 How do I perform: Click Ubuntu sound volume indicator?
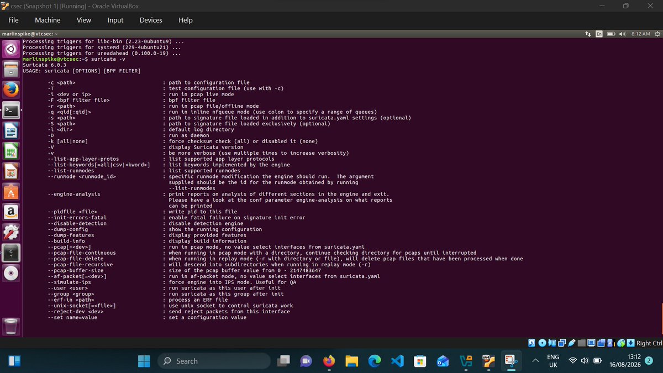point(622,34)
